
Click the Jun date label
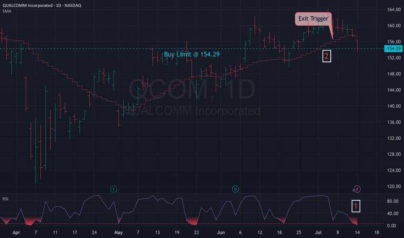point(221,233)
